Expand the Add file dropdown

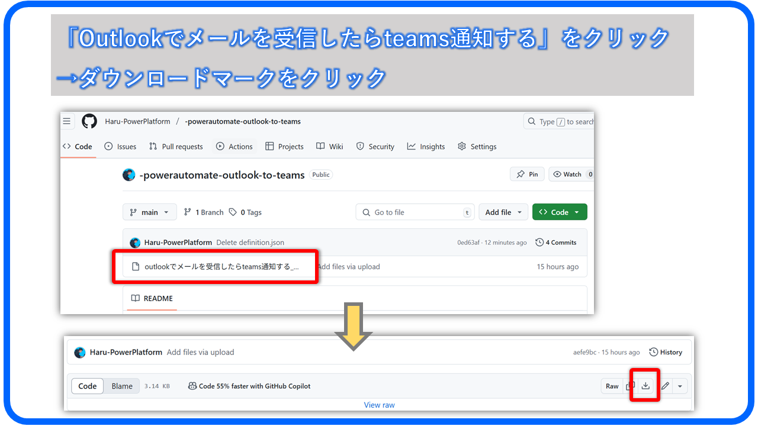point(503,211)
